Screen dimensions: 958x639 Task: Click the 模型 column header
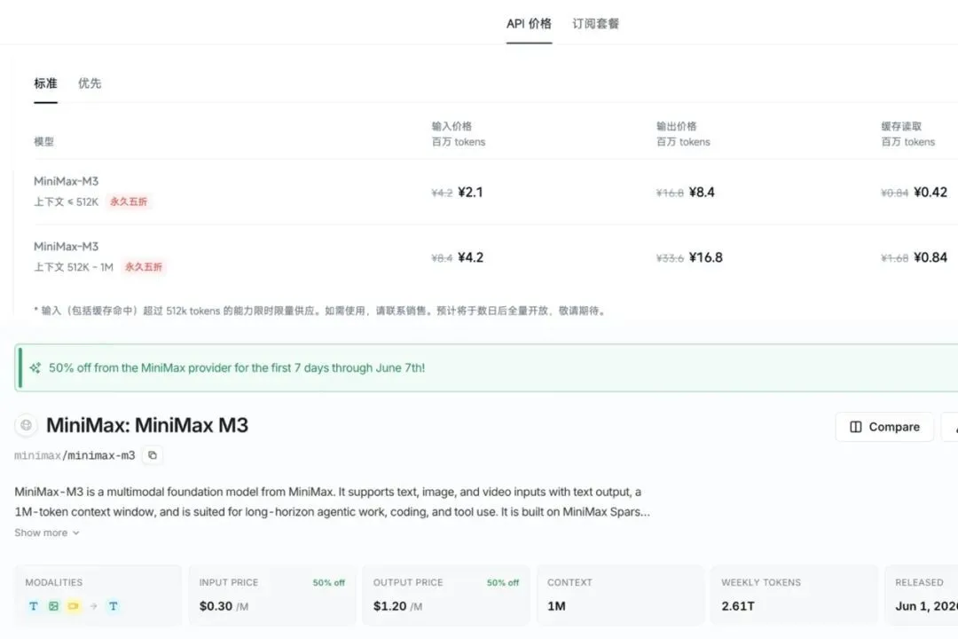pyautogui.click(x=44, y=141)
